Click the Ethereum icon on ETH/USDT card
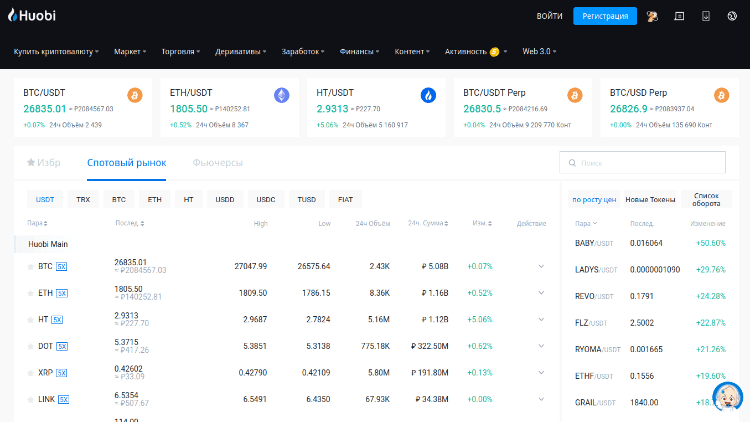The height and width of the screenshot is (422, 750). click(282, 95)
